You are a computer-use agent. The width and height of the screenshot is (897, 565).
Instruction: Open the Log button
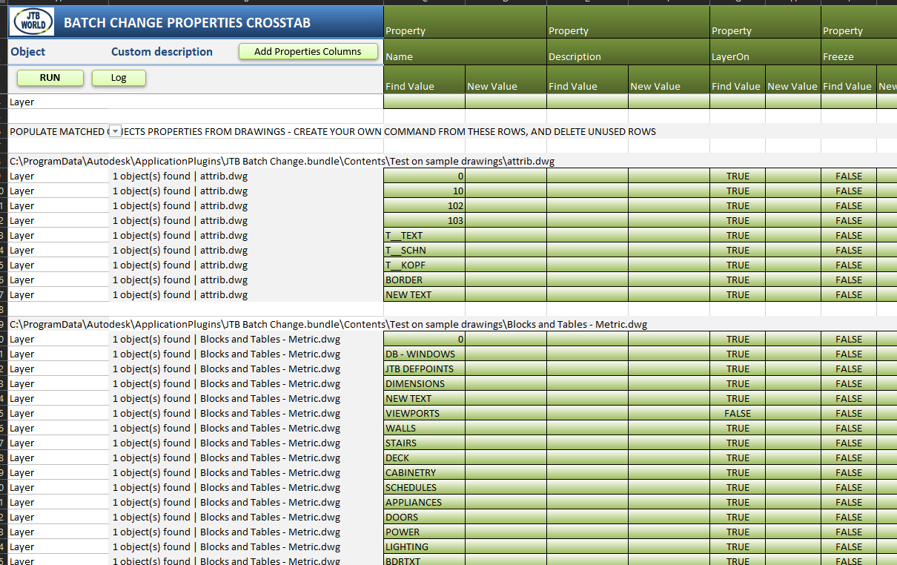119,78
